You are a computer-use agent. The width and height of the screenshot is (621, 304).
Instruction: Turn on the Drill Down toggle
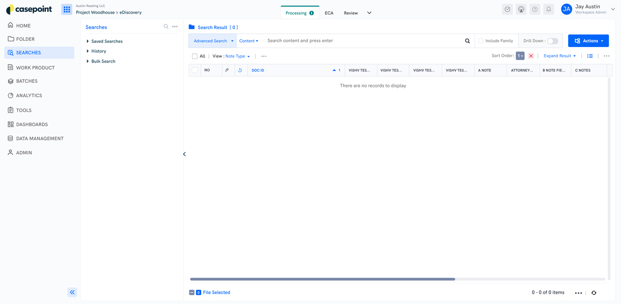point(552,40)
